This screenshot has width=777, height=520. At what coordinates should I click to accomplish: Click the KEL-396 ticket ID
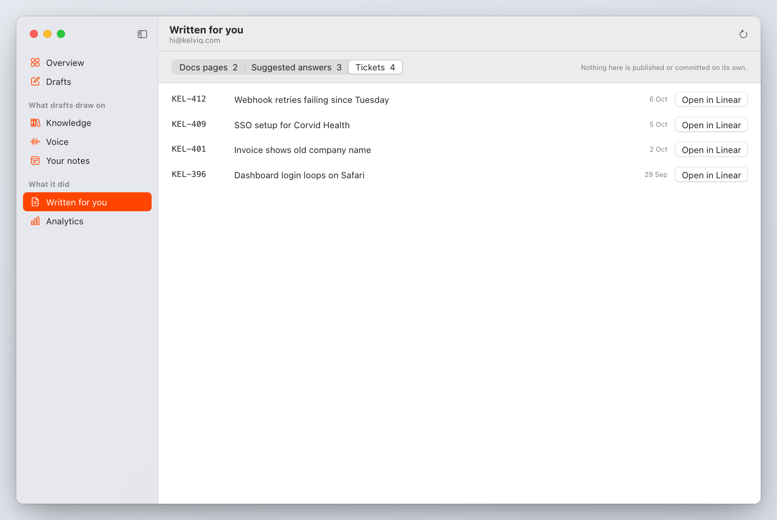(x=189, y=174)
